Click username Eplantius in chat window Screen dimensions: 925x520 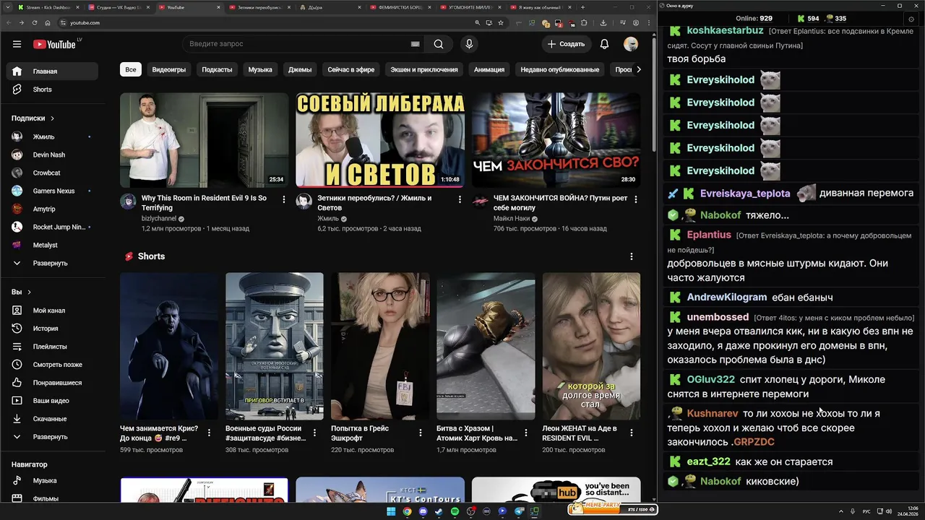709,235
